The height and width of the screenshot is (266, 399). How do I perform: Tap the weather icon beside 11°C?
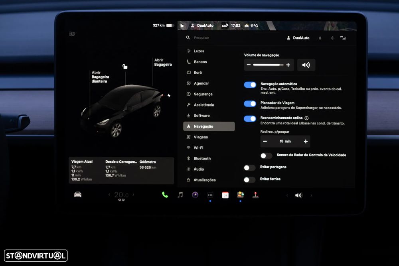[247, 26]
